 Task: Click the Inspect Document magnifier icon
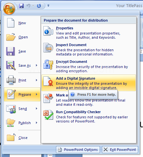point(48,48)
